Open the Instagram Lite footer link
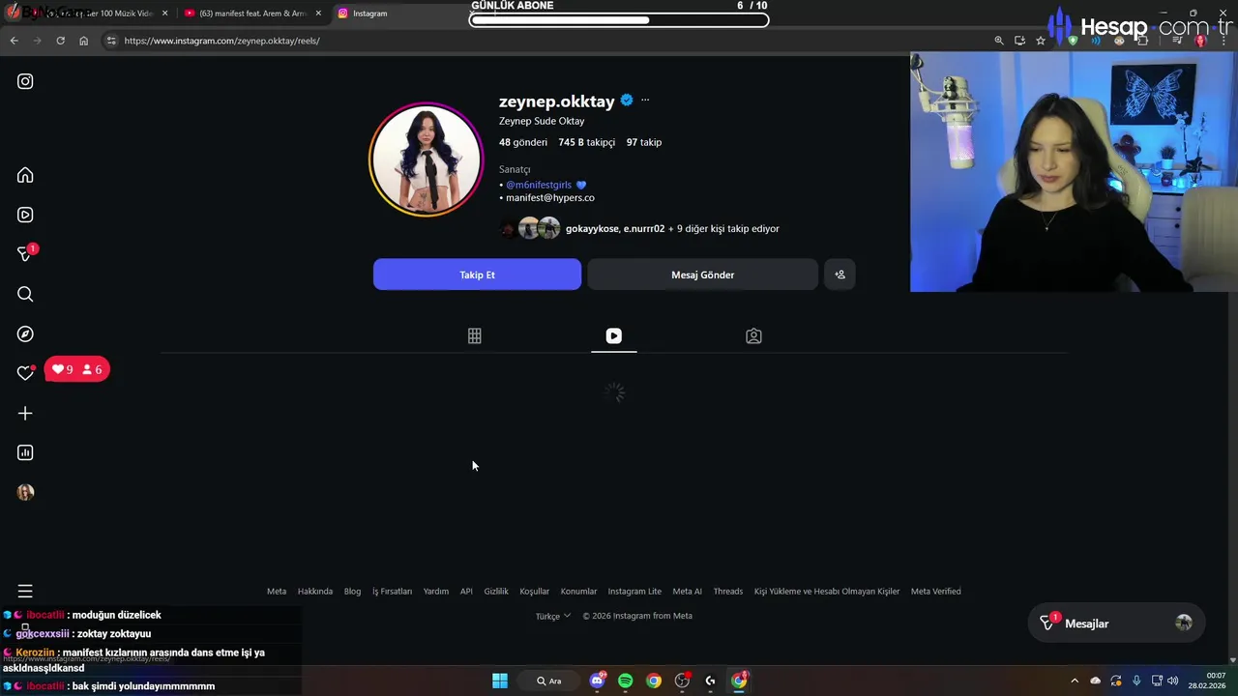The height and width of the screenshot is (696, 1238). pyautogui.click(x=634, y=592)
